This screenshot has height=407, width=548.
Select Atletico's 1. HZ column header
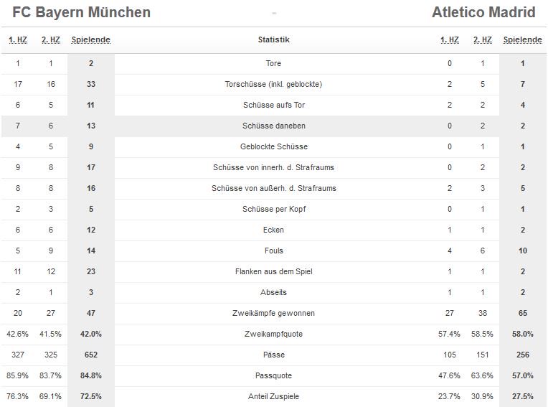450,40
